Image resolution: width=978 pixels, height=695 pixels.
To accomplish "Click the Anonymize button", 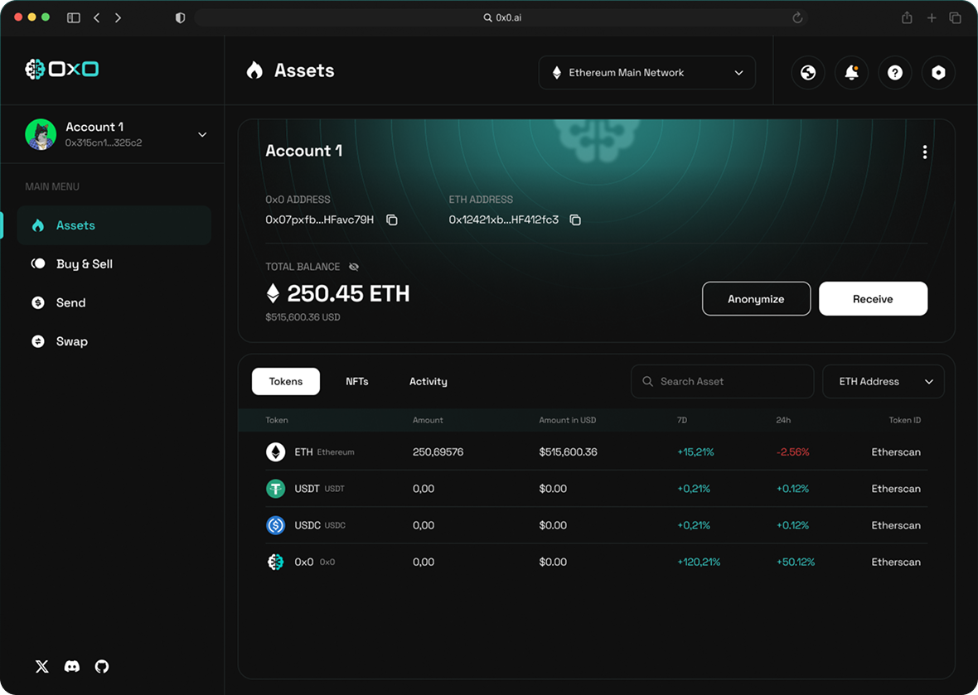I will (756, 298).
